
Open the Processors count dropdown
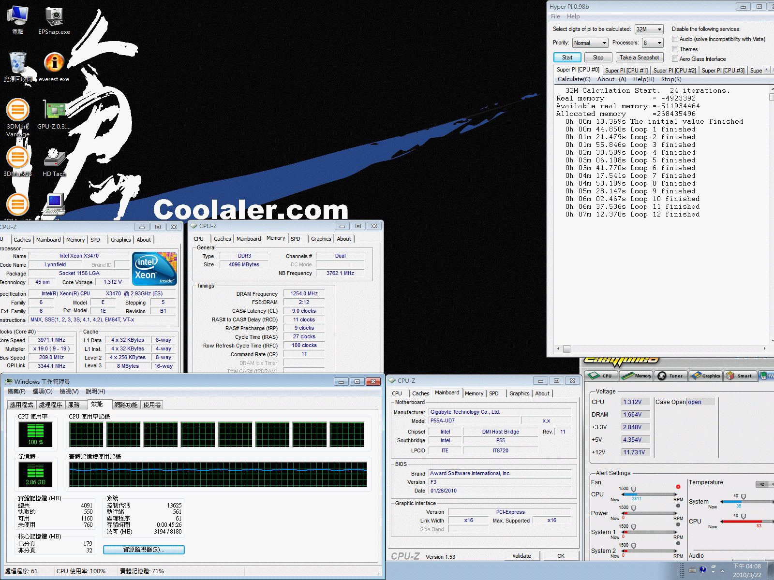coord(652,43)
